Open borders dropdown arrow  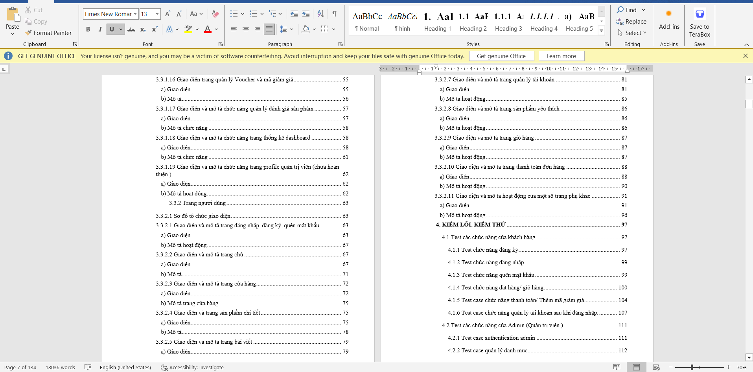(x=333, y=29)
